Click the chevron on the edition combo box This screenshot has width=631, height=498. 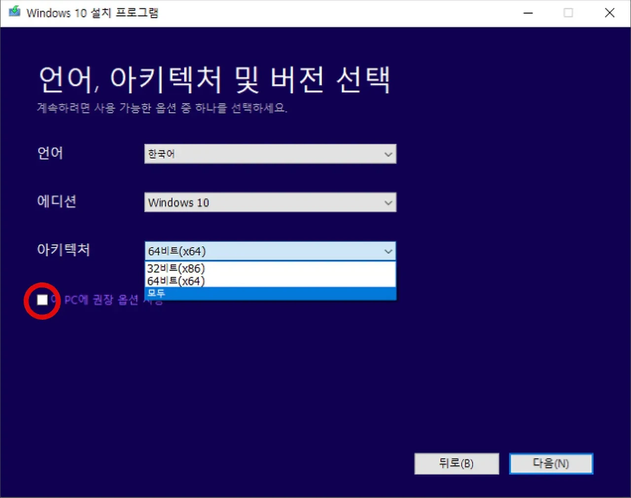click(388, 202)
